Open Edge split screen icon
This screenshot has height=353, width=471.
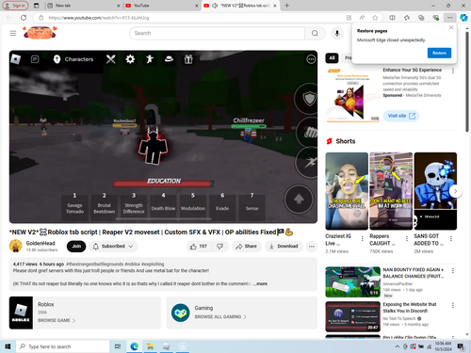(x=392, y=18)
